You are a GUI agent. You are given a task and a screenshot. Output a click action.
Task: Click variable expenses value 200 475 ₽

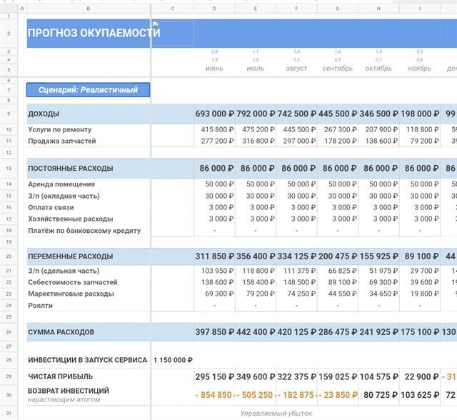[x=338, y=256]
